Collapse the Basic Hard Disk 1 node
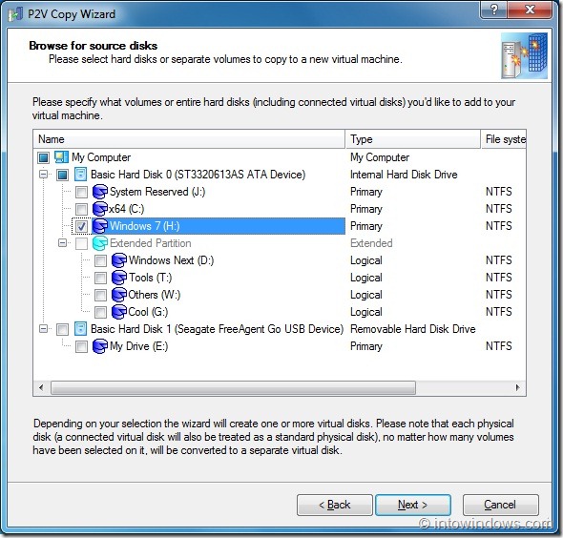 tap(44, 329)
